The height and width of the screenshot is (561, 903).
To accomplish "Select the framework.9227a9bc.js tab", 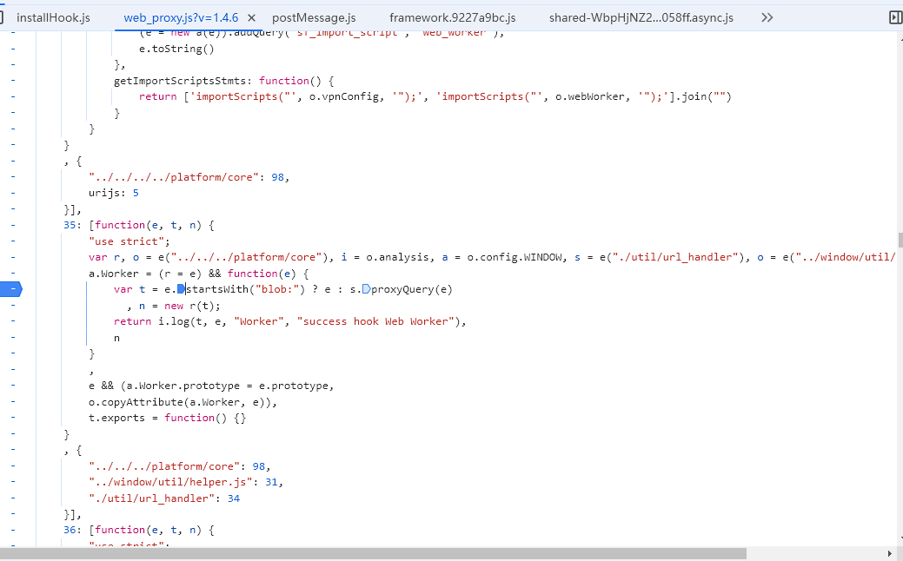I will 452,17.
